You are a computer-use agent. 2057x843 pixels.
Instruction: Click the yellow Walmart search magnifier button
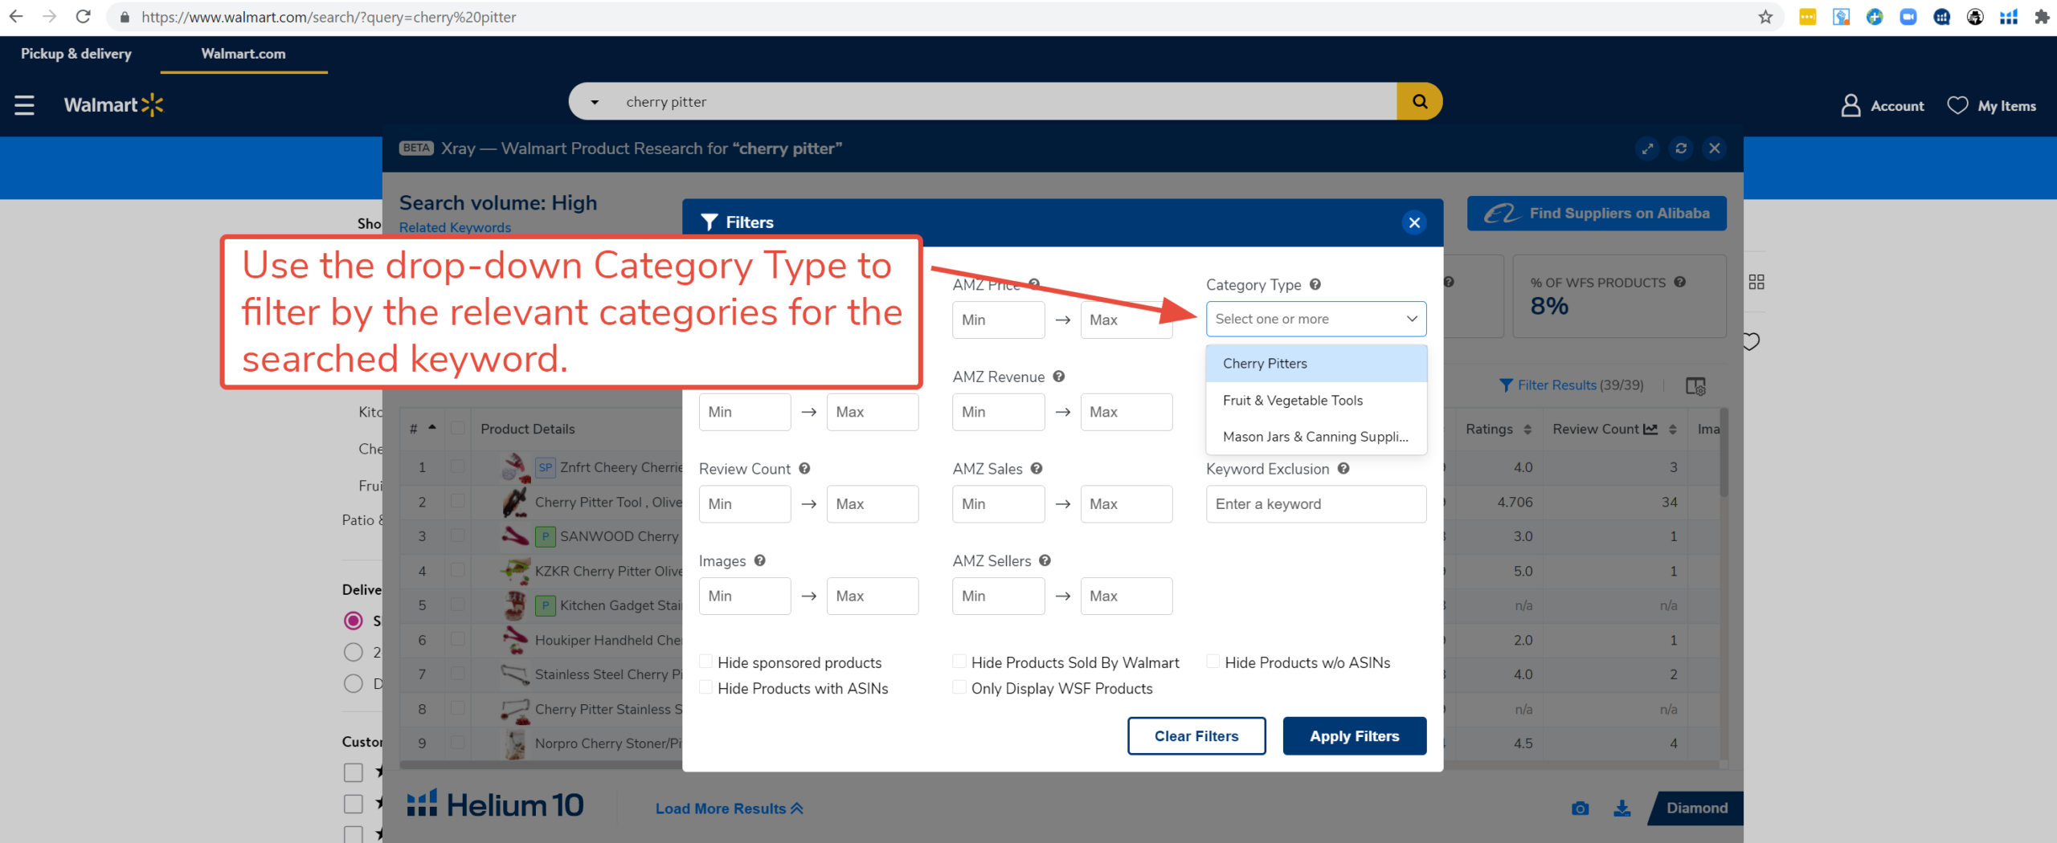pos(1420,102)
